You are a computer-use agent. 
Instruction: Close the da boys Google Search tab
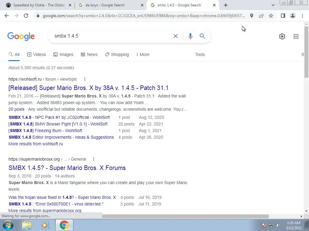(142, 5)
